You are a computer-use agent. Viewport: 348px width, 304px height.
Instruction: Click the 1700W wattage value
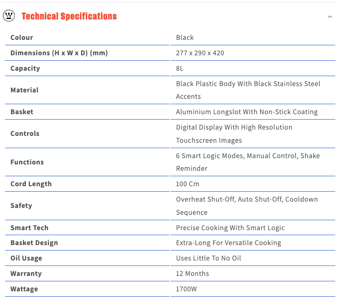click(x=186, y=289)
